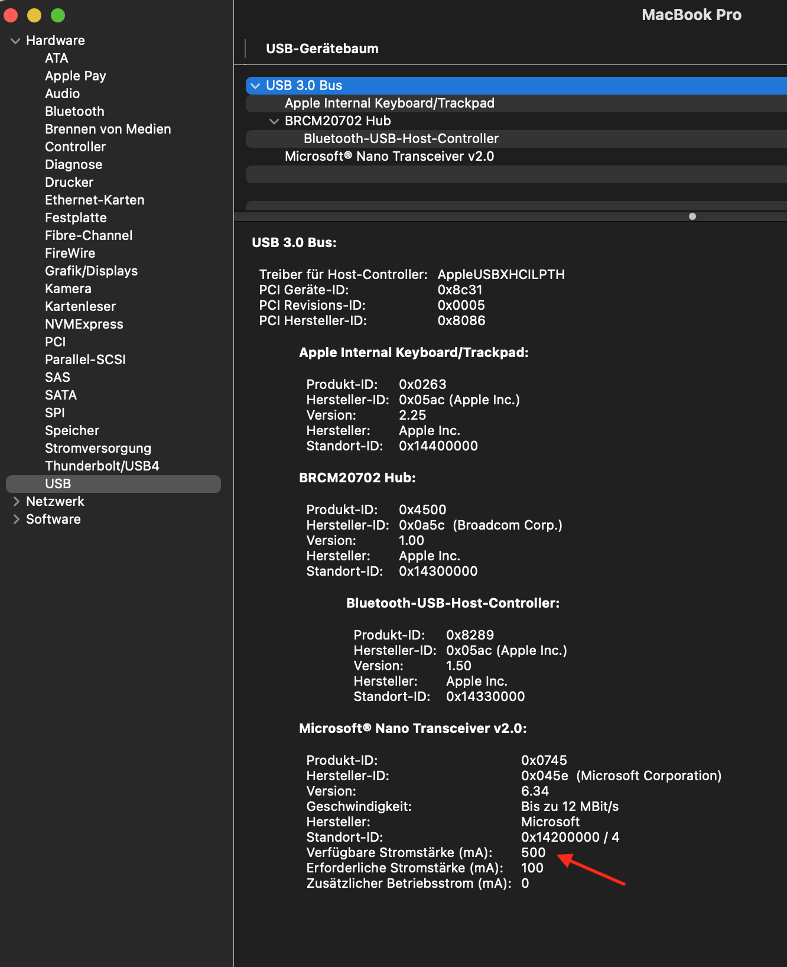Click the AppleUSBXHCILPTH driver value
The height and width of the screenshot is (967, 787).
[x=501, y=275]
